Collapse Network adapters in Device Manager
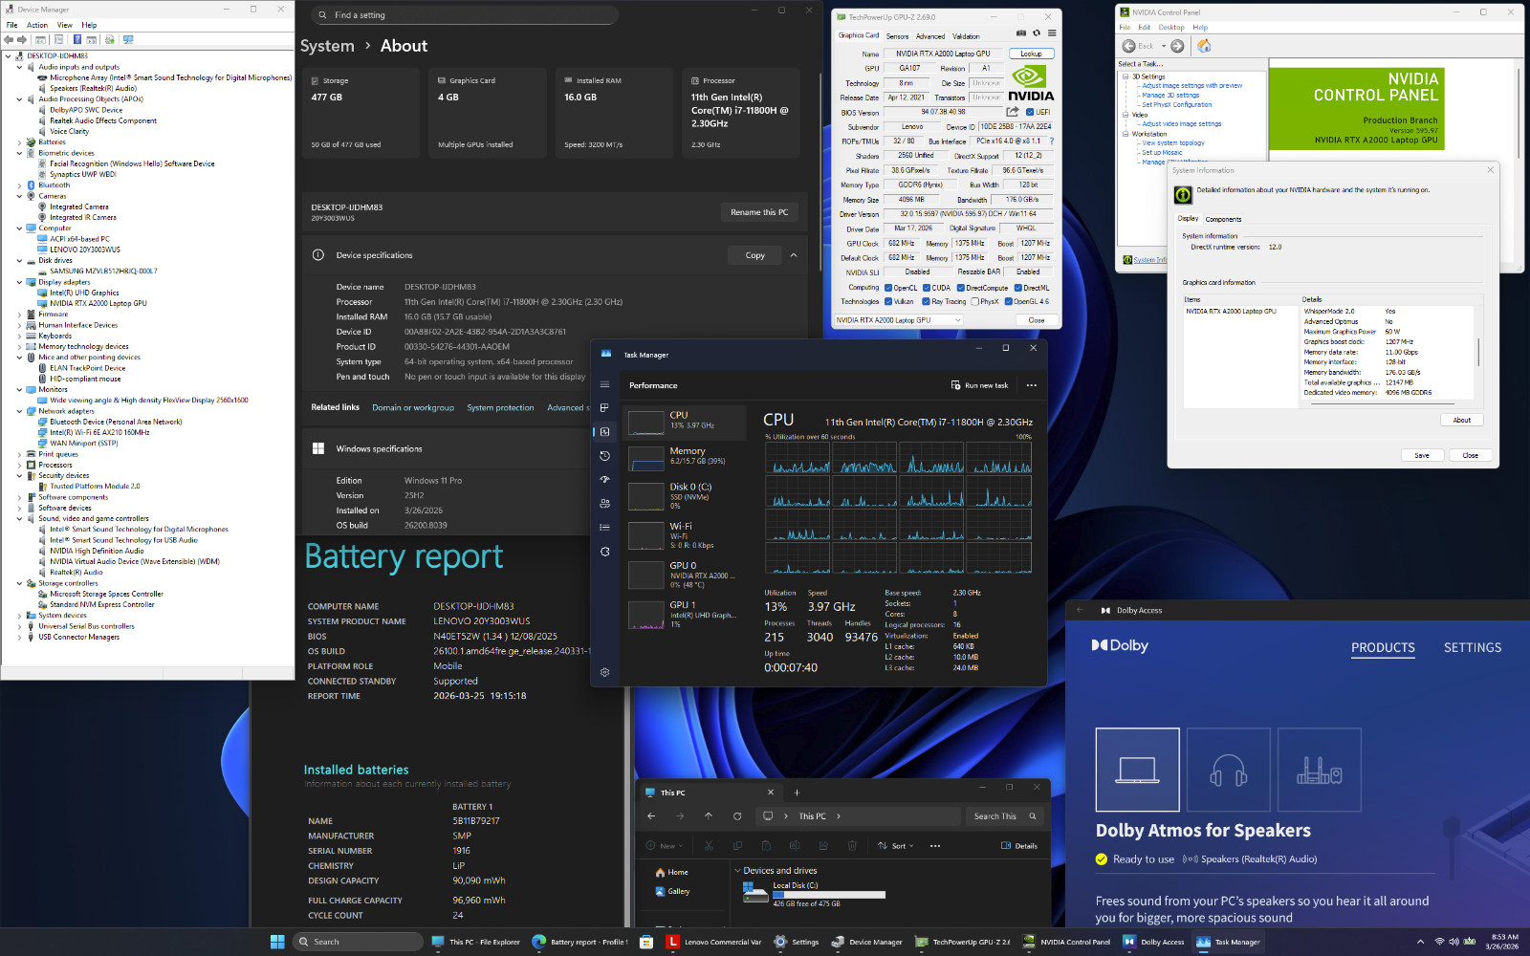The width and height of the screenshot is (1530, 956). click(19, 411)
